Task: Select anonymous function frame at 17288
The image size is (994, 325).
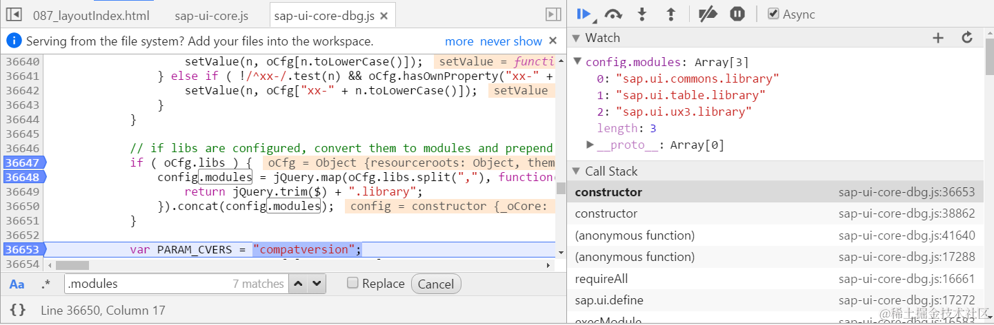Action: [775, 257]
